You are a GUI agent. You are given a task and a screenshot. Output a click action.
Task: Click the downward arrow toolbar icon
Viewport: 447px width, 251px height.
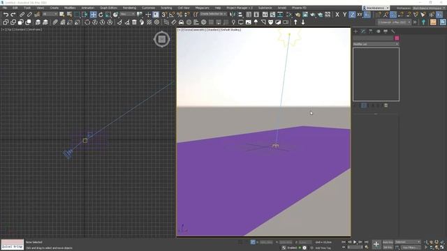click(303, 22)
